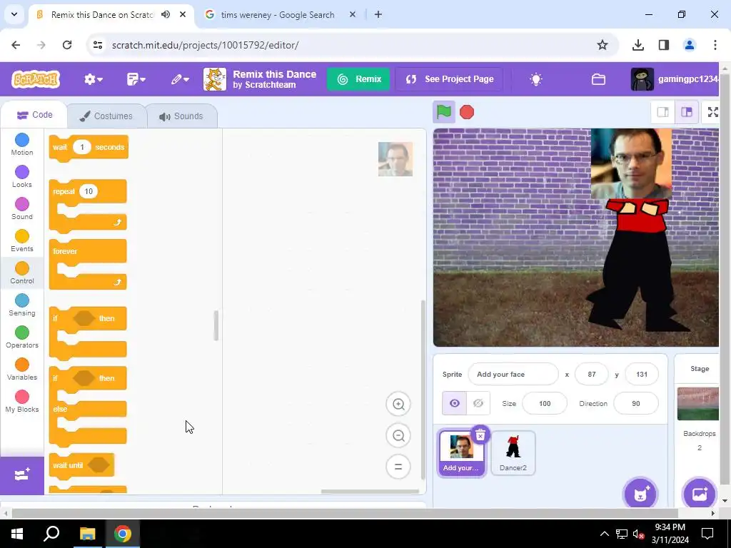Open the File menu dropdown

[136, 79]
